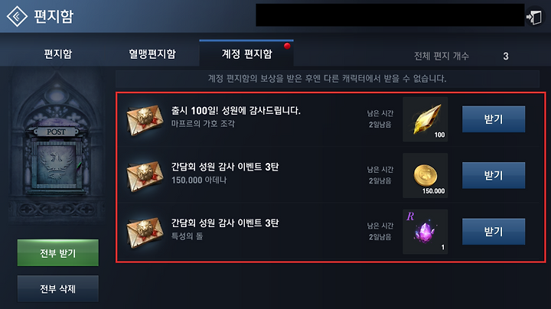Inspect the golden 마프르의 가호 조각 item icon

tap(425, 119)
